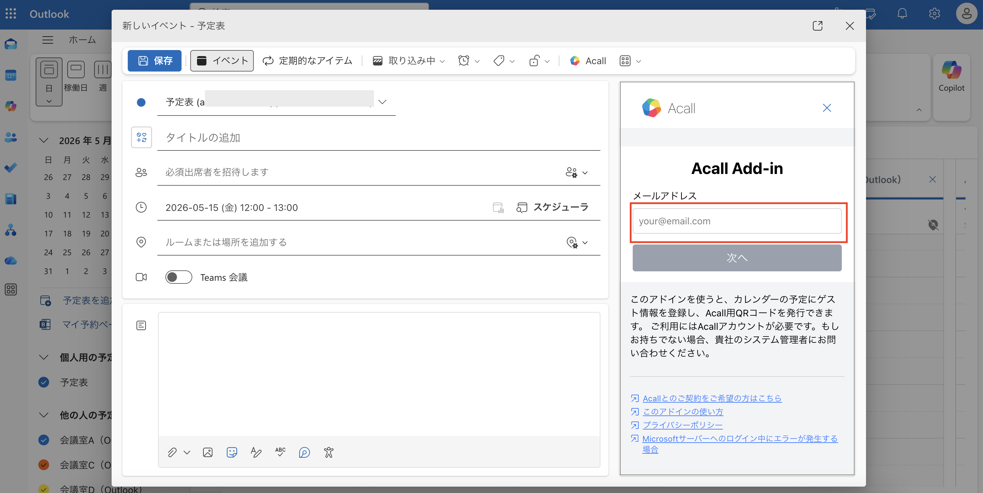Expand the 予定表 calendar selector dropdown

click(382, 102)
